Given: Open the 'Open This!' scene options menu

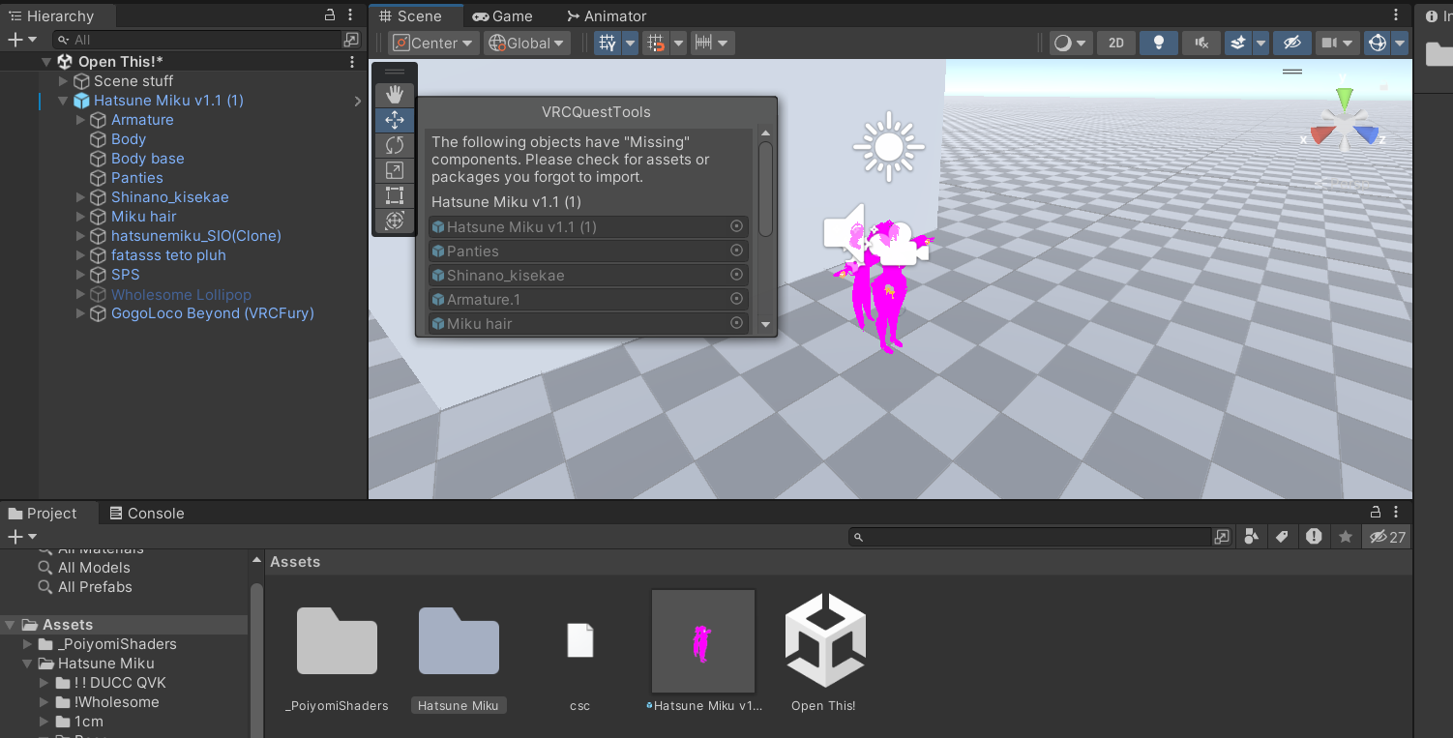Looking at the screenshot, I should 352,62.
